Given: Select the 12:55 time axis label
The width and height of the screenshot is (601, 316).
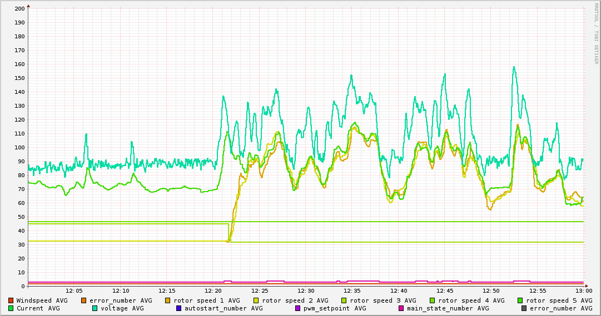Looking at the screenshot, I should (538, 291).
